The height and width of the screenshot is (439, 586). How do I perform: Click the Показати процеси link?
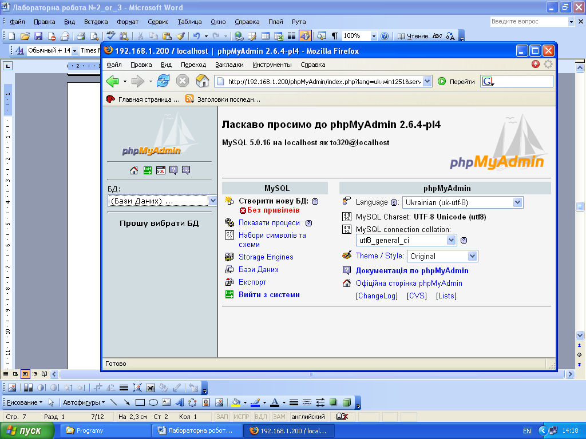[x=269, y=223]
